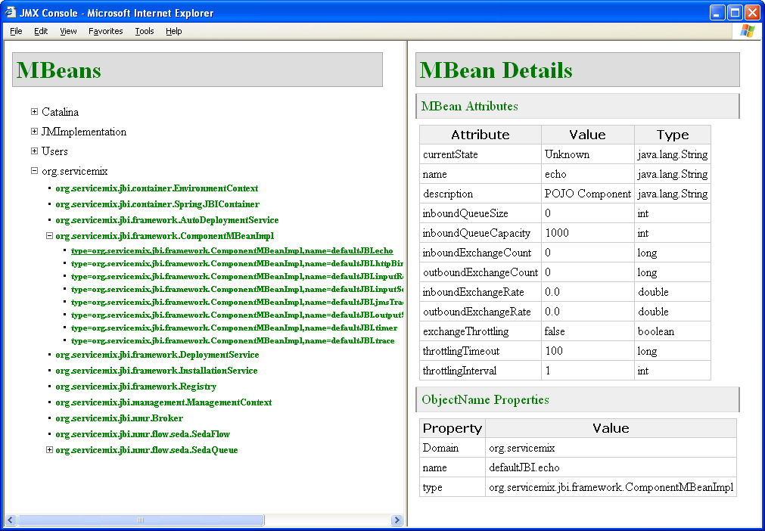Select the defaultJBI.echo MBean link
The height and width of the screenshot is (531, 765).
click(x=232, y=250)
